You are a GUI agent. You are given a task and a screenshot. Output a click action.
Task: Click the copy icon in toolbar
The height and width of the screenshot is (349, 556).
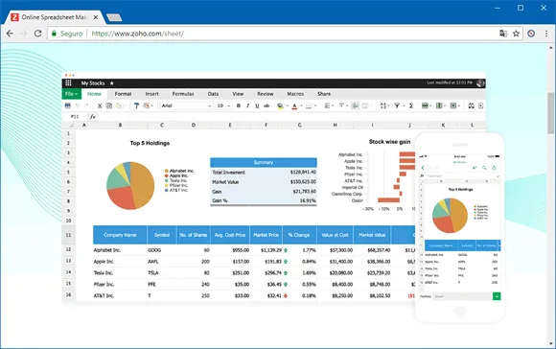pyautogui.click(x=109, y=105)
